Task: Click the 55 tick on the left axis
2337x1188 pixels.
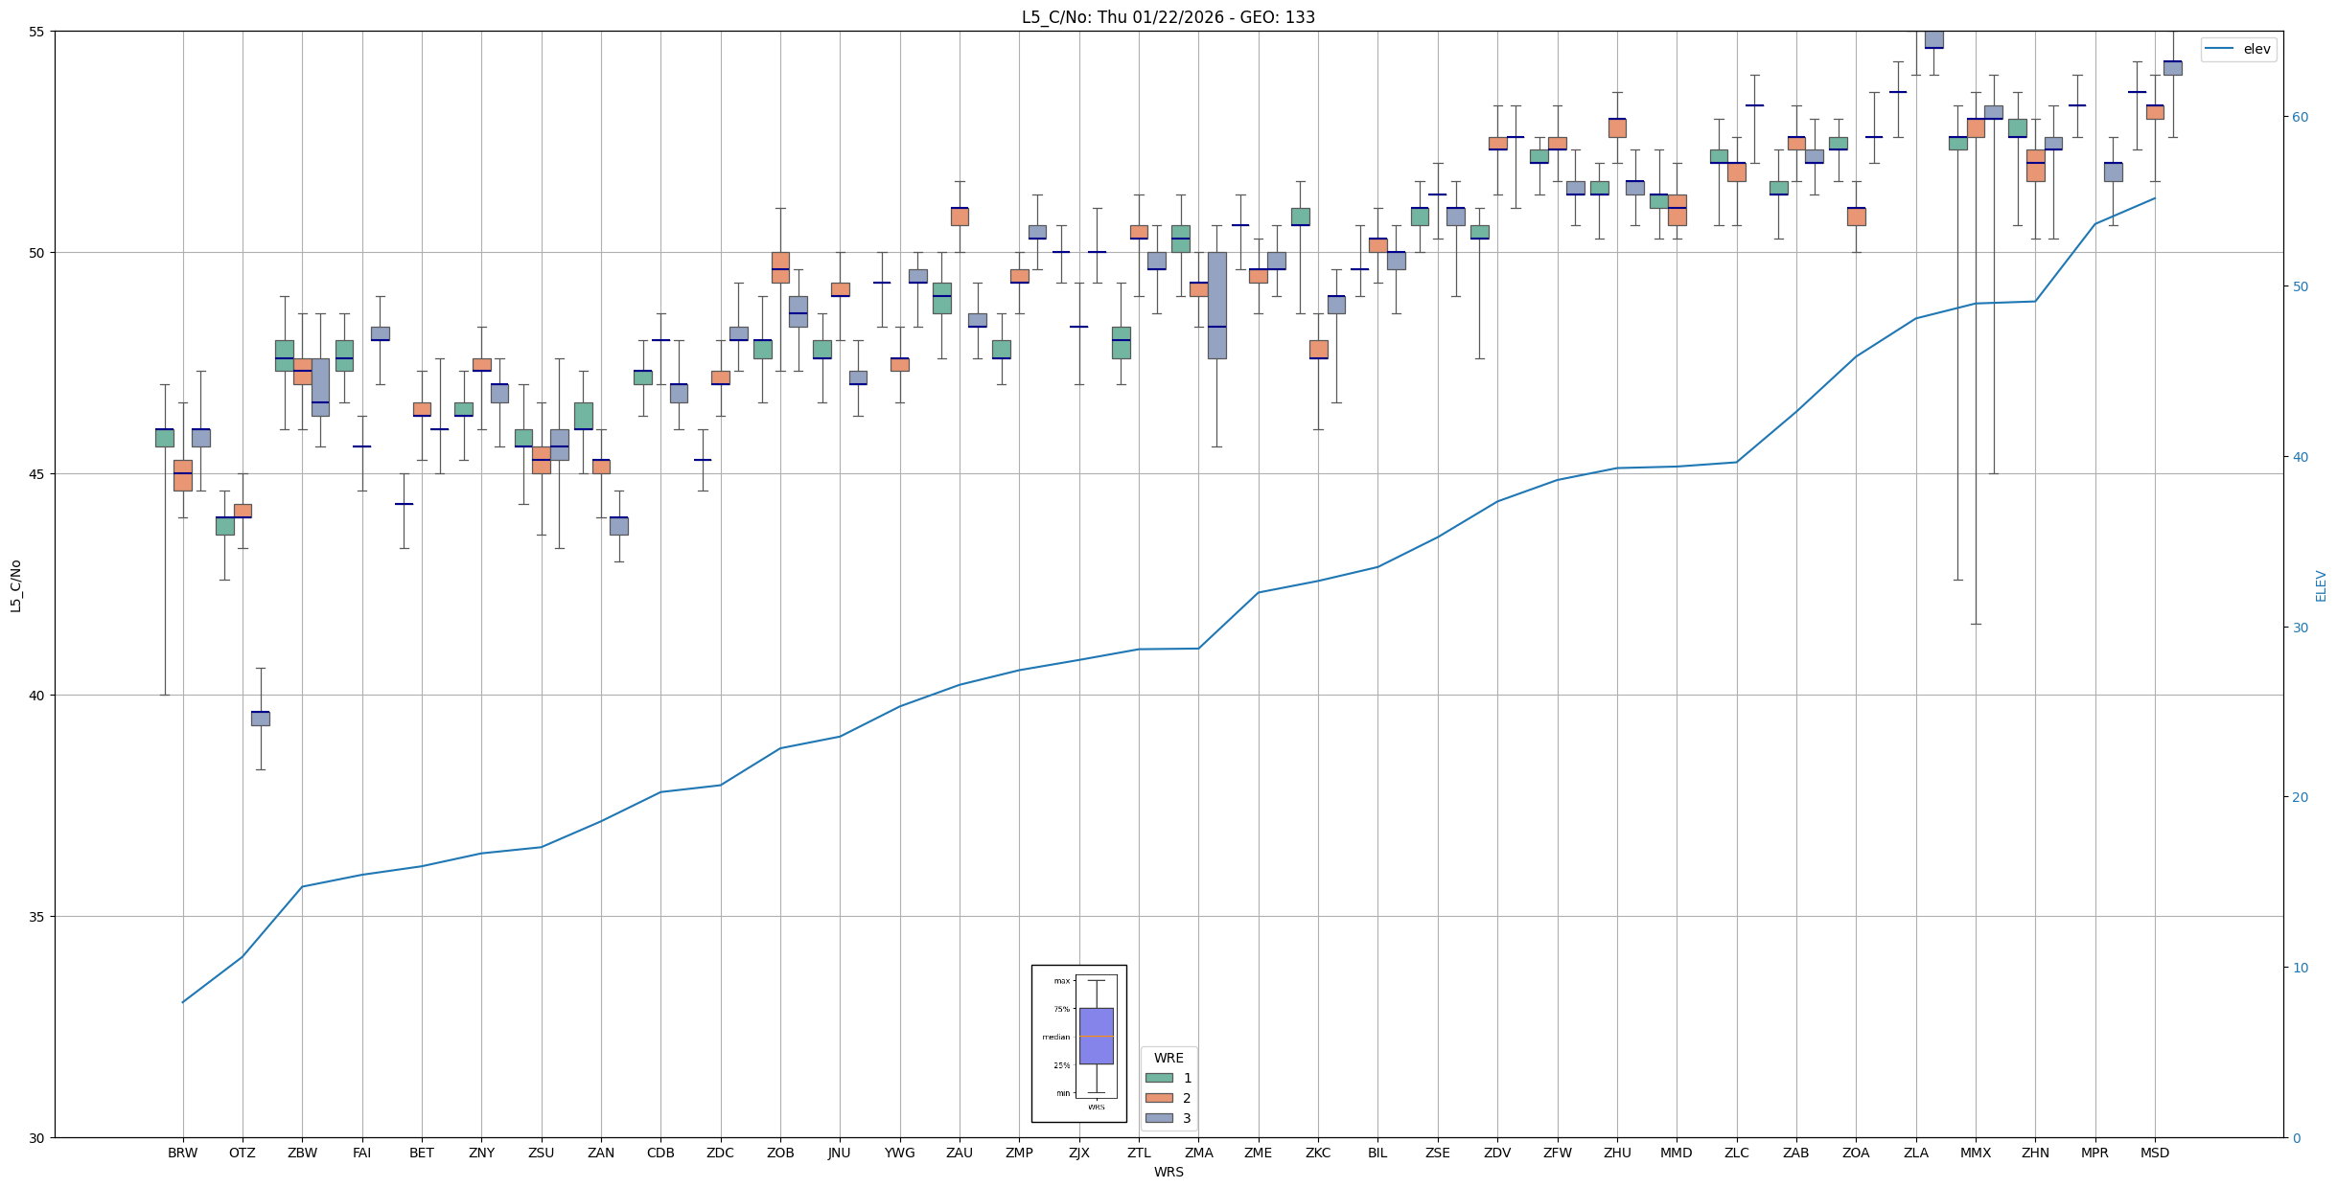Action: tap(38, 32)
